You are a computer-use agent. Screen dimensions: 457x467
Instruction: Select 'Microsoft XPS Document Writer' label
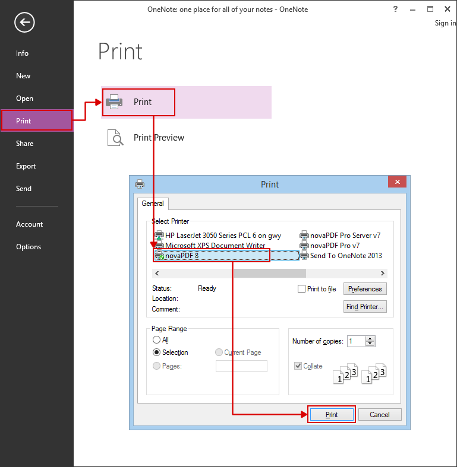215,246
